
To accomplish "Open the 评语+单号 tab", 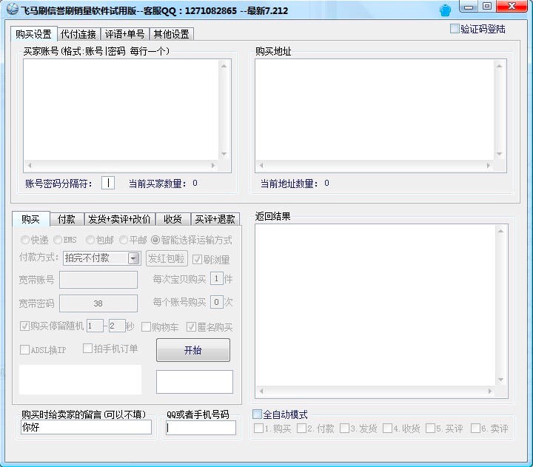I will coord(124,34).
